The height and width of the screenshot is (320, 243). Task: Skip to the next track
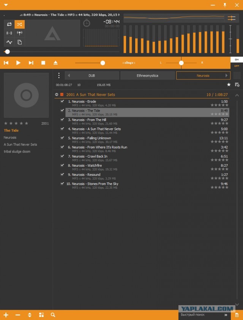click(x=31, y=63)
